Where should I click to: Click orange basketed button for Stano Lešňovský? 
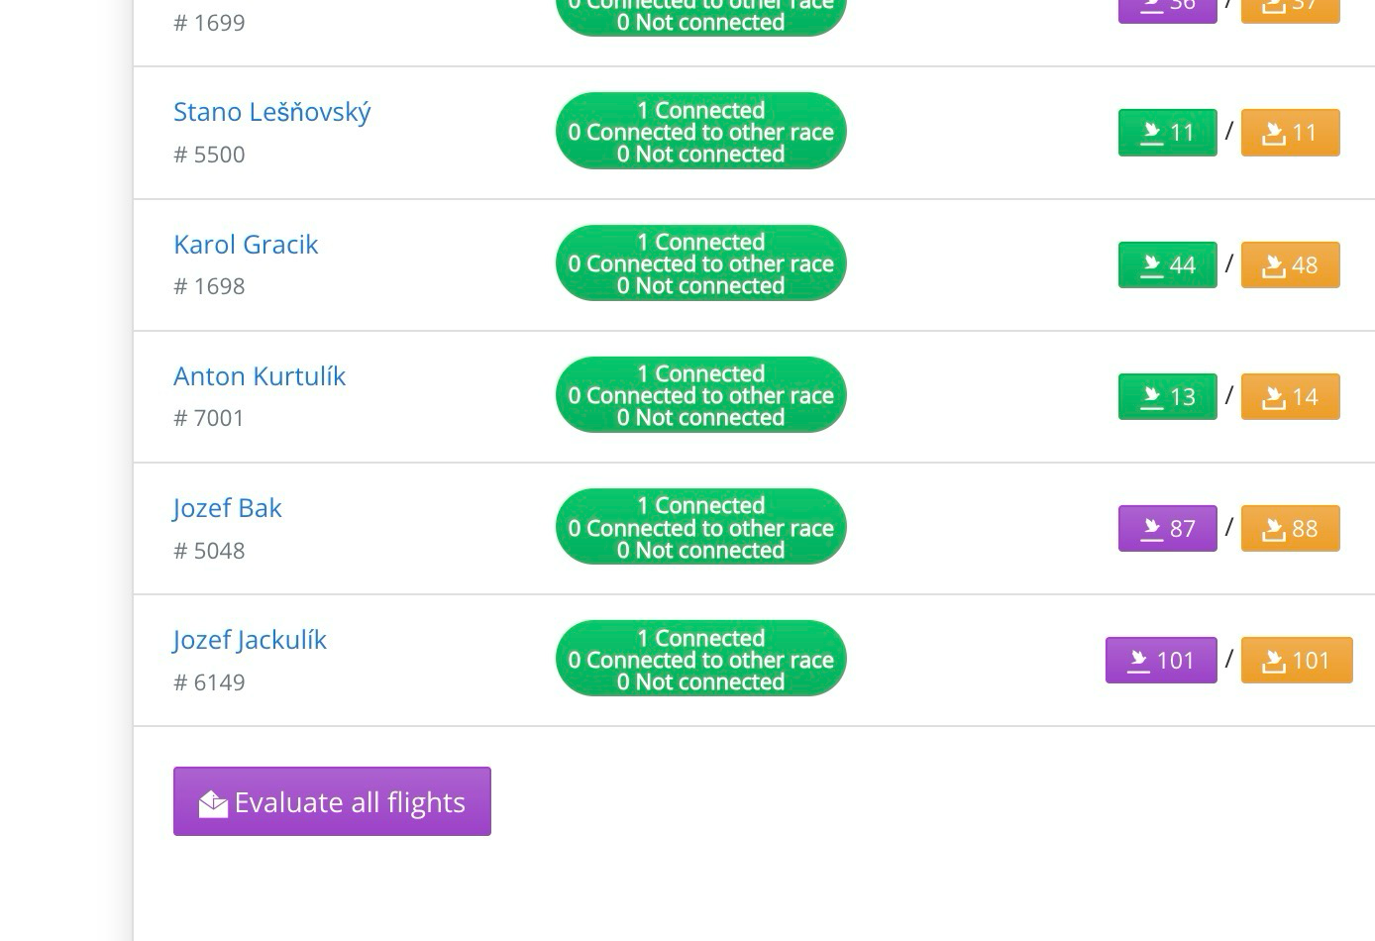click(x=1290, y=133)
